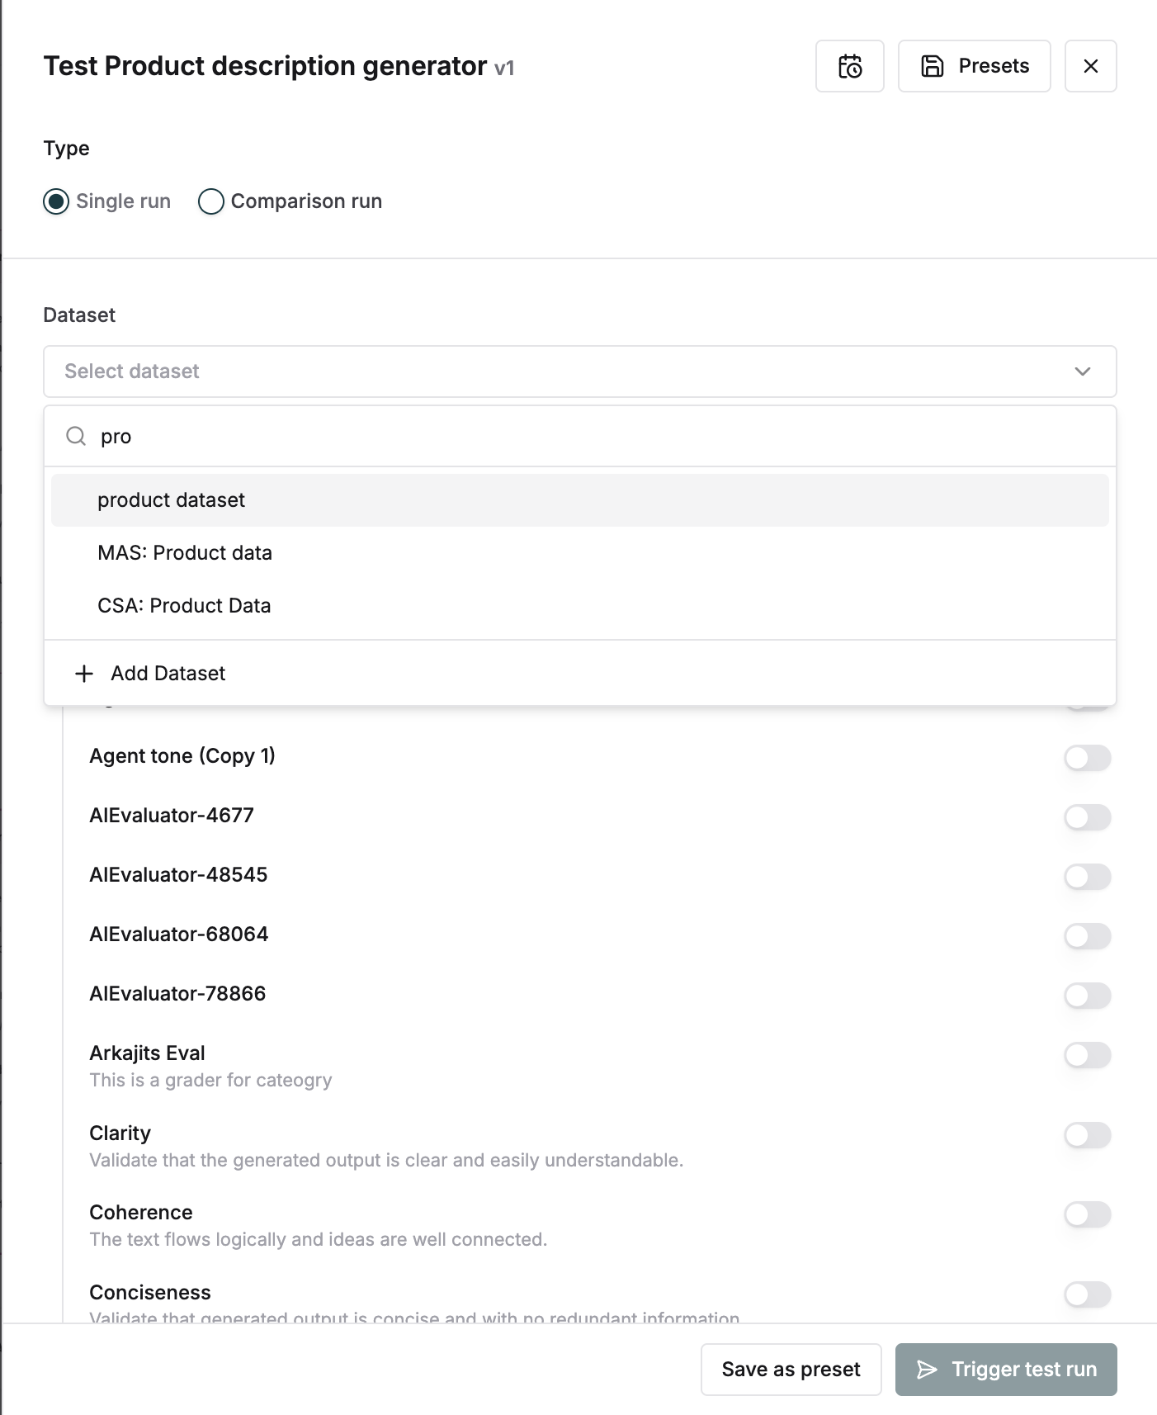
Task: Select the Single run option
Action: click(56, 201)
